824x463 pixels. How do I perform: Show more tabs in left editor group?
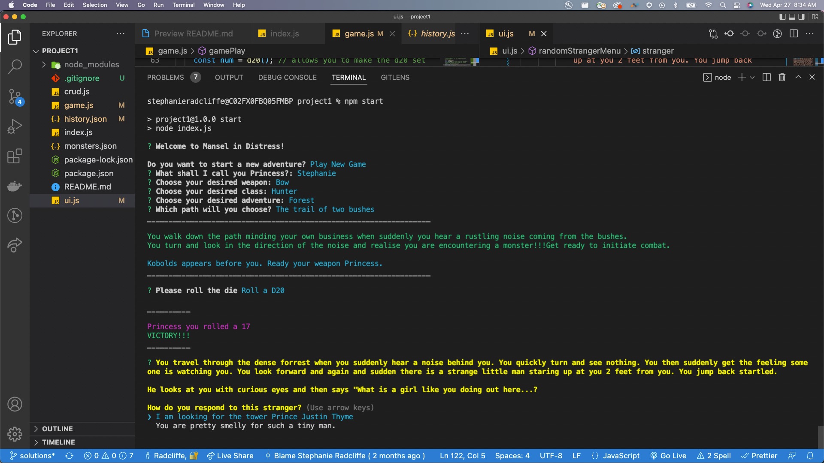point(465,33)
